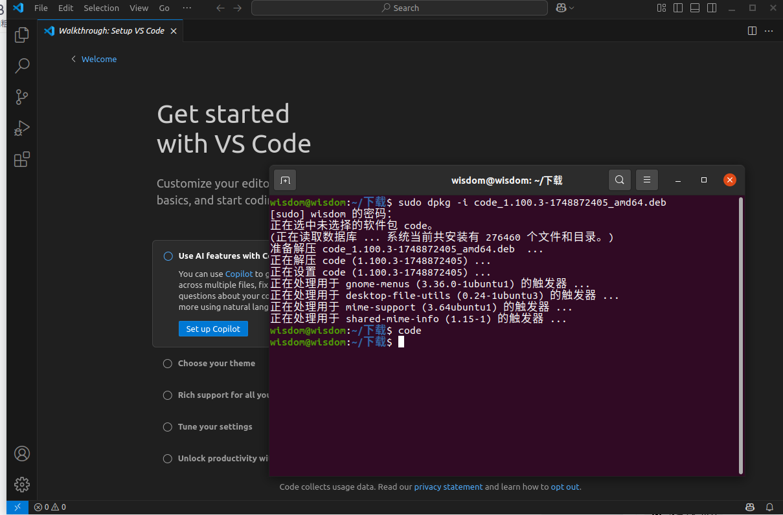The height and width of the screenshot is (515, 783).
Task: Open editor More Actions ellipsis
Action: click(769, 30)
